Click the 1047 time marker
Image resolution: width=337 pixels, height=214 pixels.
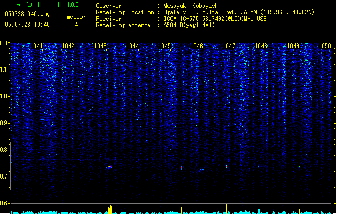point(229,46)
